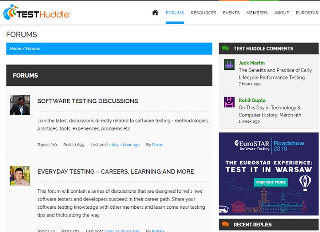Open the Resources menu item
The width and height of the screenshot is (320, 232).
203,13
